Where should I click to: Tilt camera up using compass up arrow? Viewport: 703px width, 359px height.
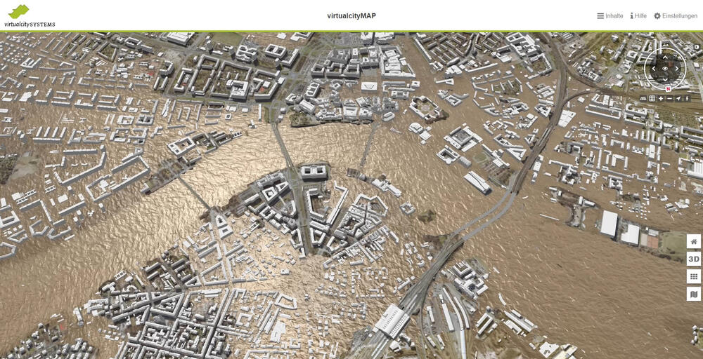[x=665, y=57]
